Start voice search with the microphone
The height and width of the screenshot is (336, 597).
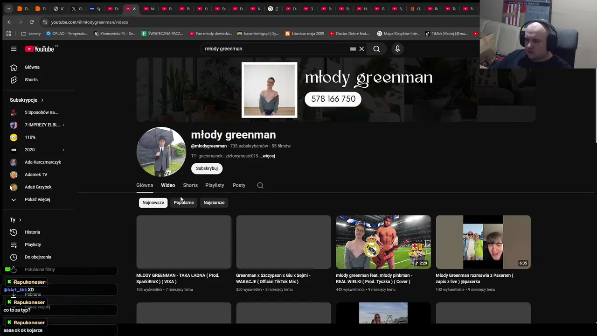pyautogui.click(x=397, y=49)
